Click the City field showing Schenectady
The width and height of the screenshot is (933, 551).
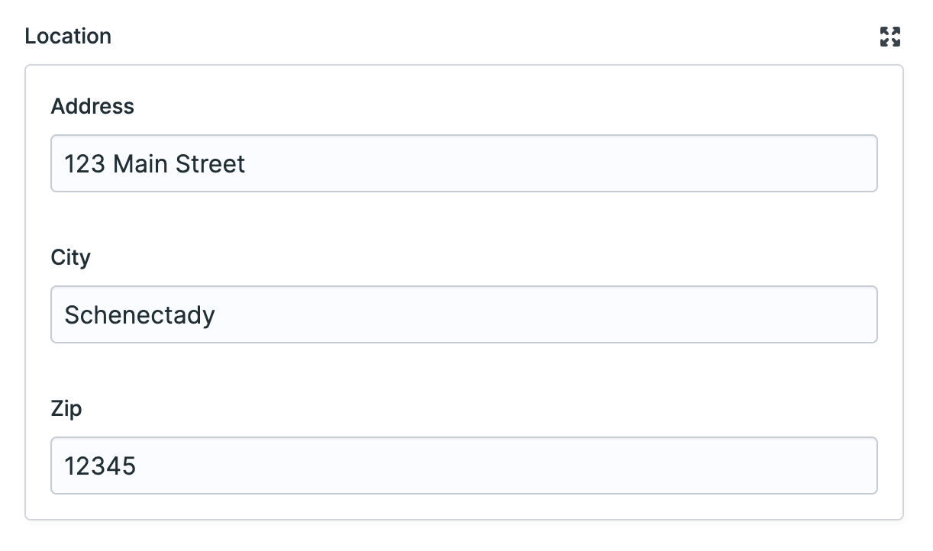coord(463,314)
